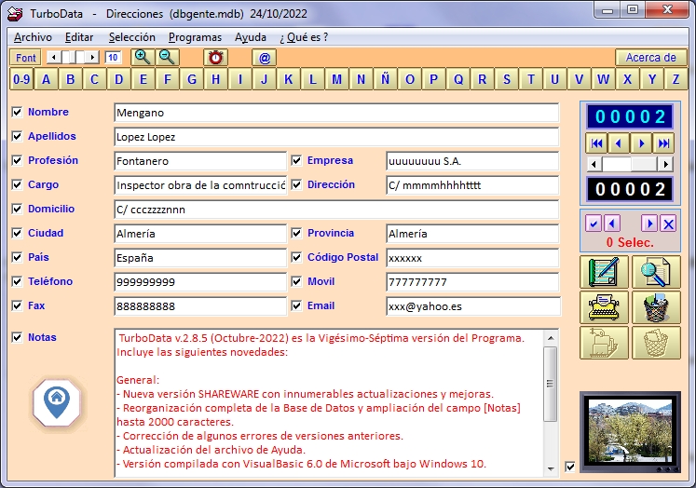Click the search document magnifier icon
Image resolution: width=696 pixels, height=488 pixels.
(x=656, y=272)
